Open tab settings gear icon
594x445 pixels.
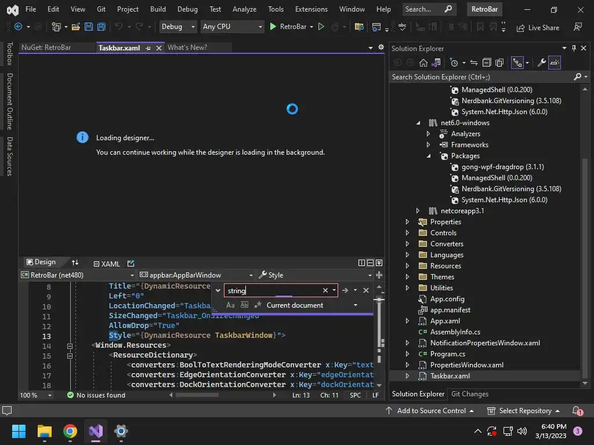[x=381, y=48]
